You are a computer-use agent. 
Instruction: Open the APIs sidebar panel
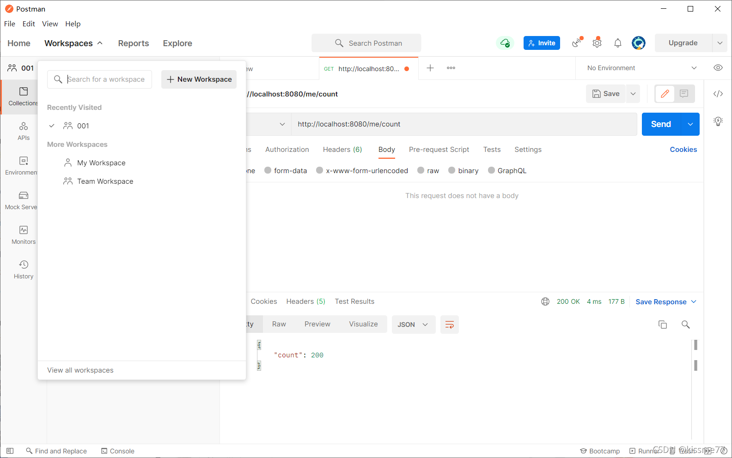click(x=24, y=131)
